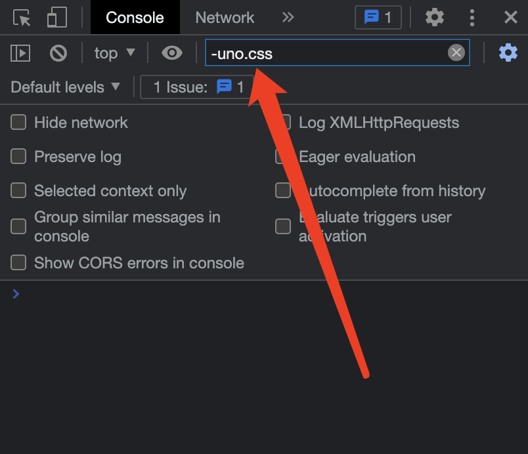Toggle the device toolbar icon
This screenshot has width=528, height=454.
57,18
